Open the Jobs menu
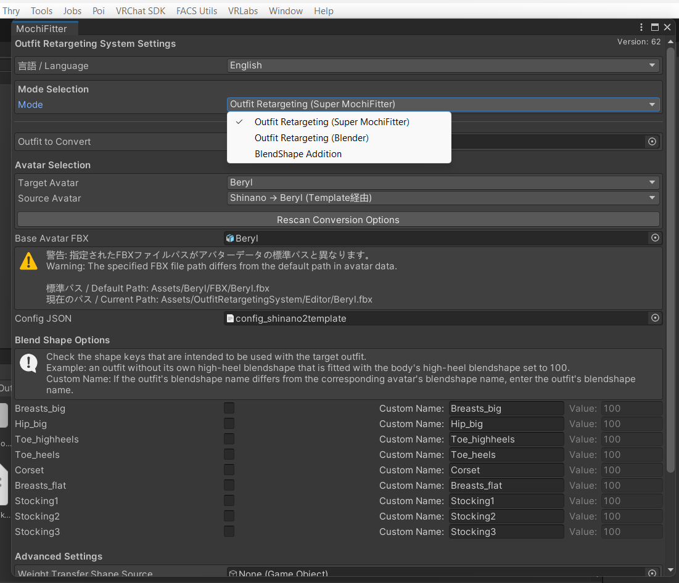The image size is (679, 583). pyautogui.click(x=72, y=11)
